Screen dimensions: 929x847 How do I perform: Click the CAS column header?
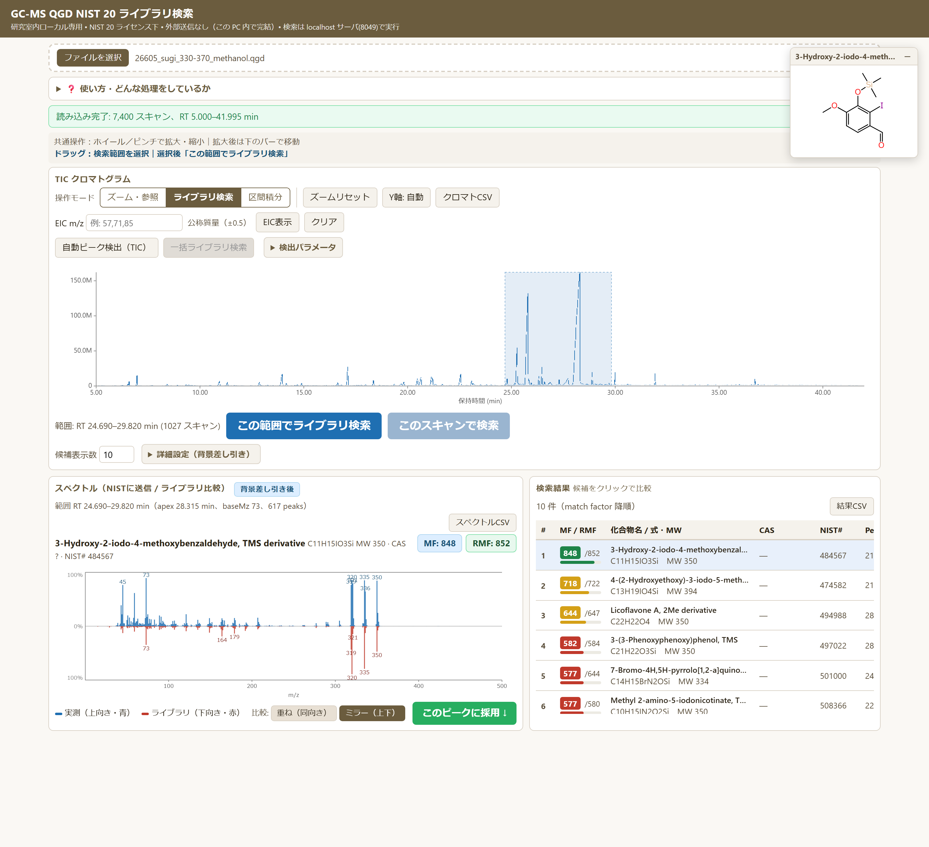(766, 530)
